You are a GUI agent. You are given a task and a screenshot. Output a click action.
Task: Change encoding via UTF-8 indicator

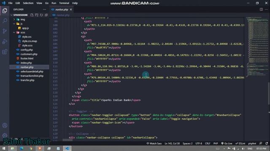point(199,143)
